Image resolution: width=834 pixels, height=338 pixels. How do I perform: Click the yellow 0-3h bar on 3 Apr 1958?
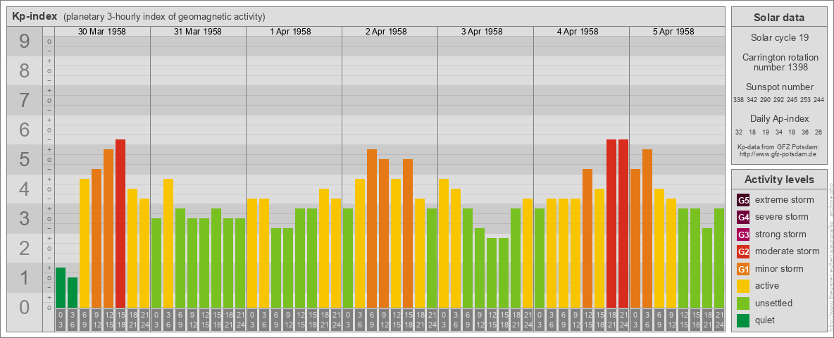tap(444, 243)
